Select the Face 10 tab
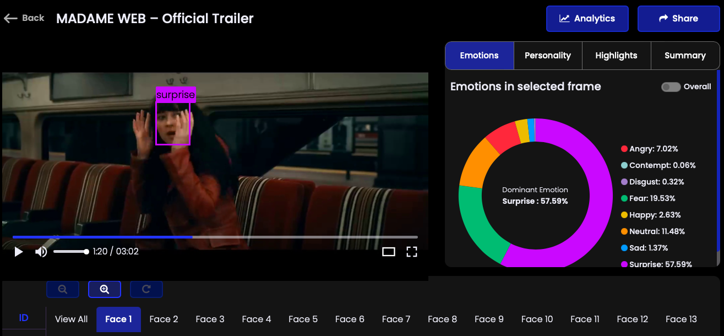 tap(537, 319)
